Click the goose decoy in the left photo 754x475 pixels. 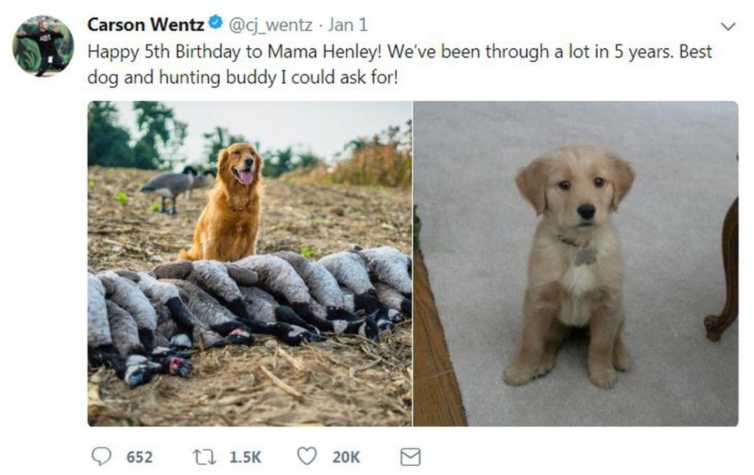[169, 189]
